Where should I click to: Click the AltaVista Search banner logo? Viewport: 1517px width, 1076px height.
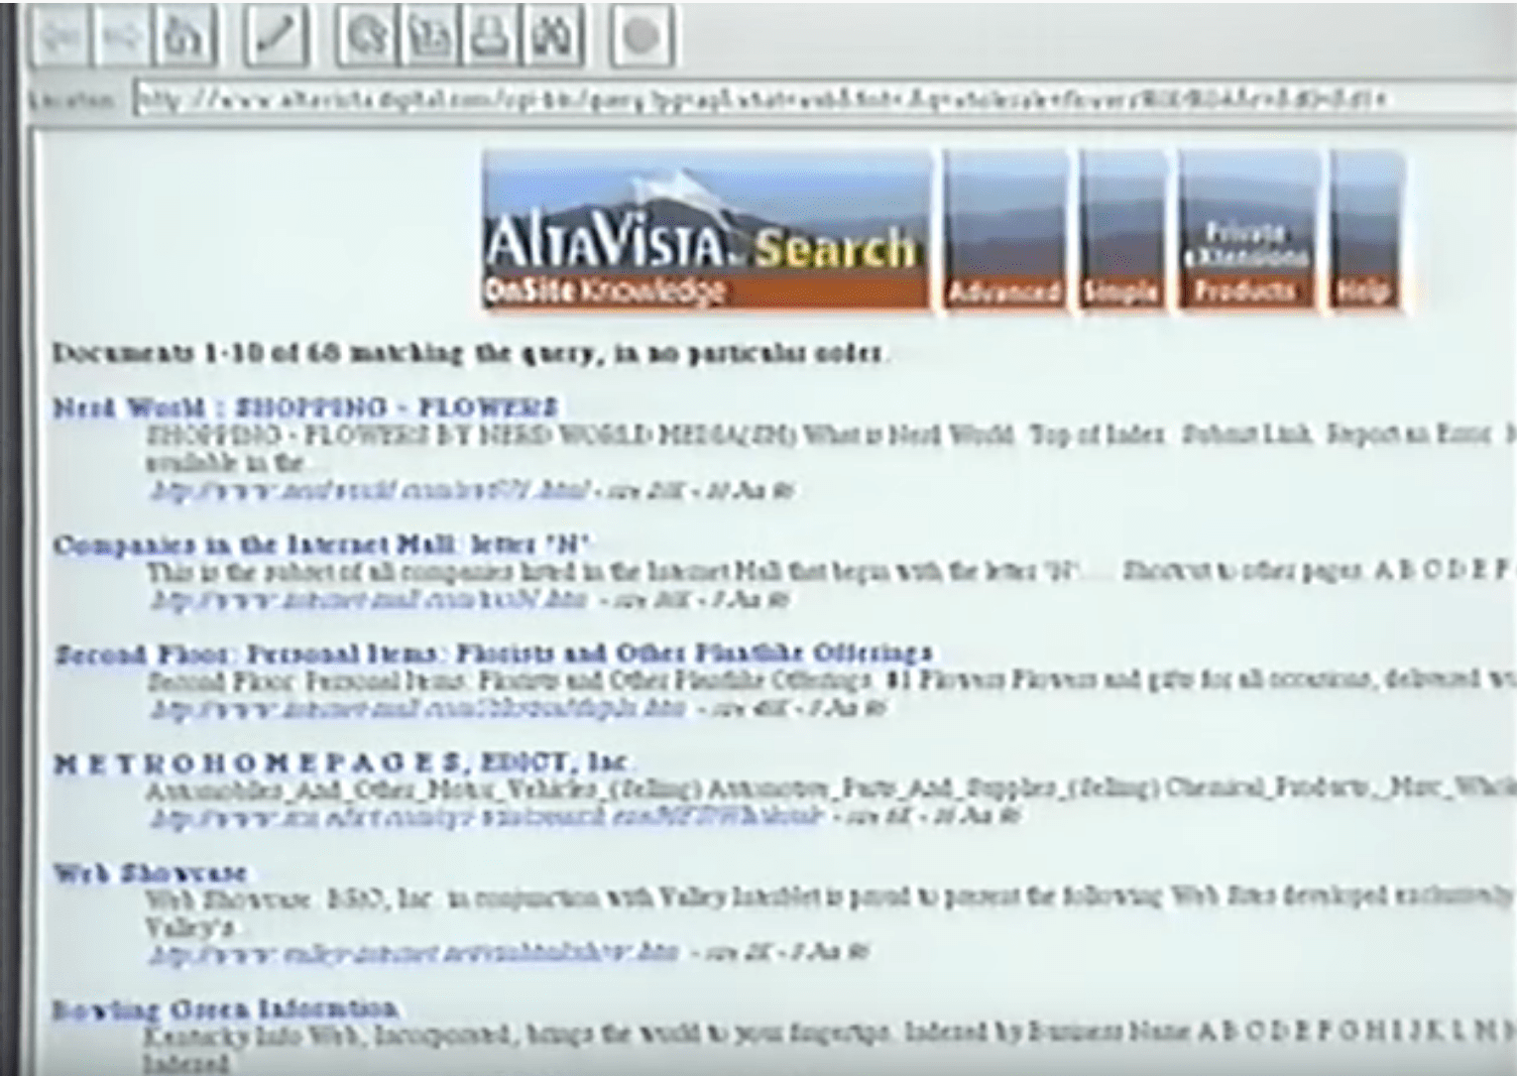(x=706, y=230)
